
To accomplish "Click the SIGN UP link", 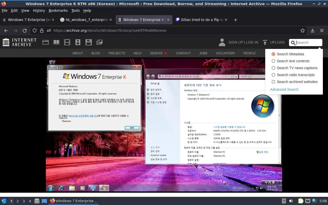I will coord(235,42).
